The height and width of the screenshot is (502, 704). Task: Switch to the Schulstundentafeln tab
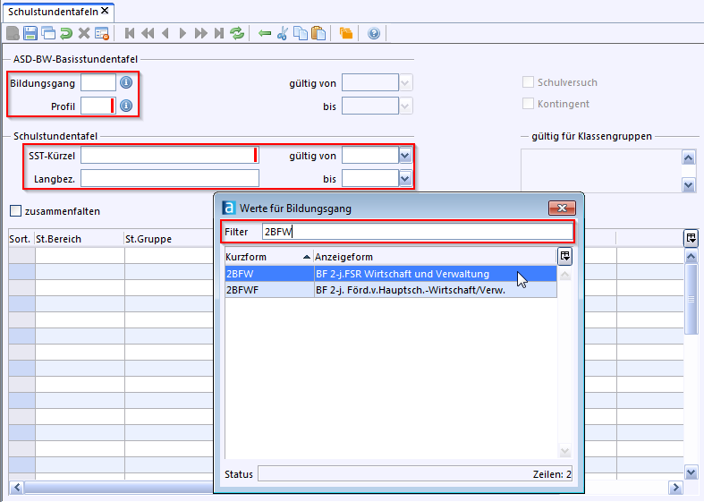coord(53,11)
